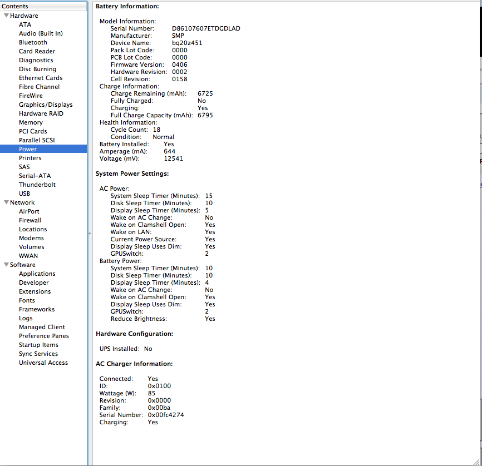Select the Hardware category label
The image size is (482, 466).
[24, 16]
